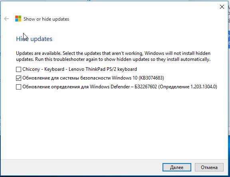
Task: Click the empty white area below the update list
Action: [x=115, y=124]
